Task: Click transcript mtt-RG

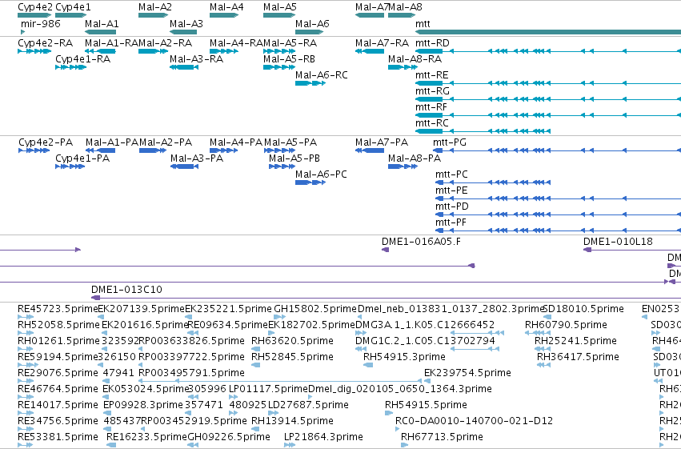Action: 548,99
